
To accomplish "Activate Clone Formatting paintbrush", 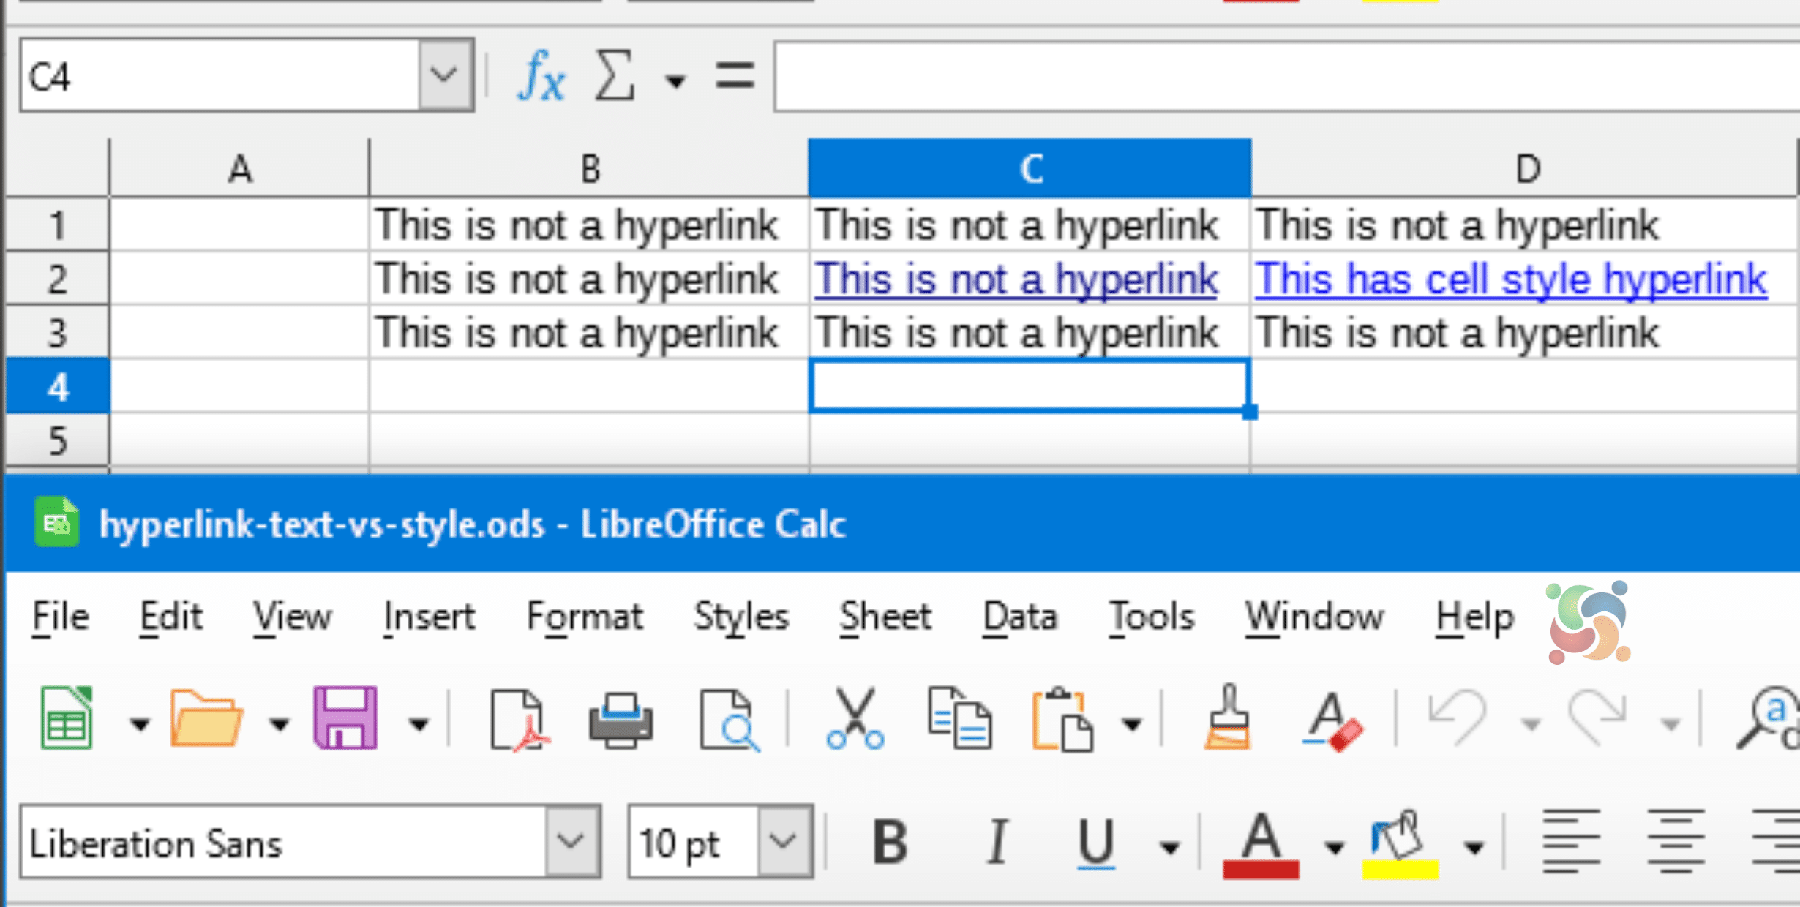I will (x=1228, y=718).
